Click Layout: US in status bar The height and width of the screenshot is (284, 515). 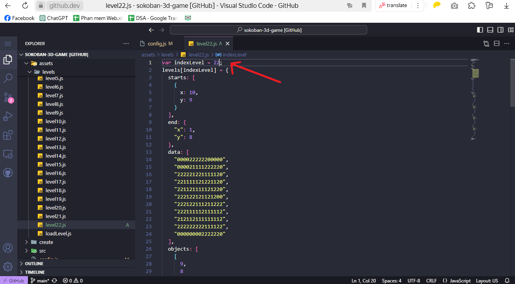(x=487, y=280)
